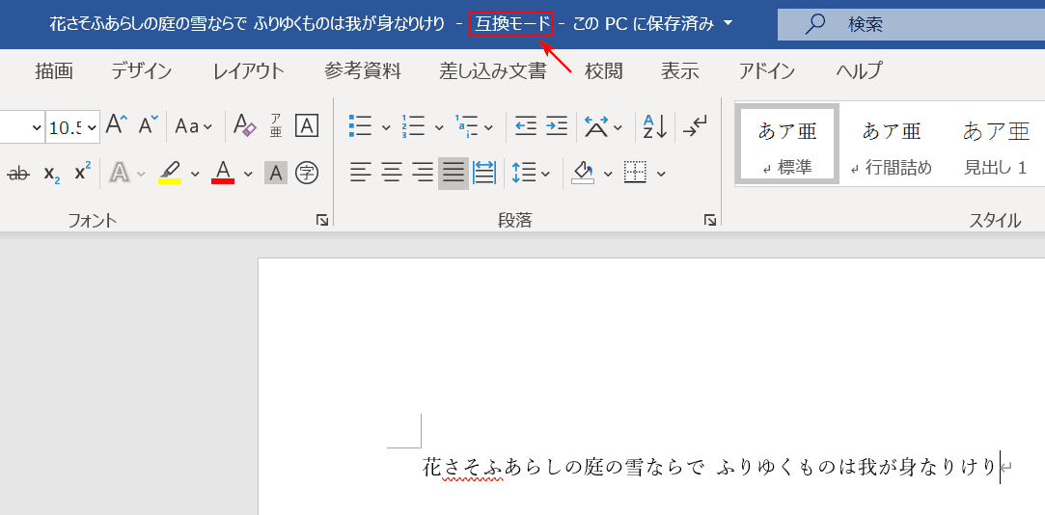Viewport: 1045px width, 515px height.
Task: Place cursor in the document text line
Action: click(x=710, y=468)
